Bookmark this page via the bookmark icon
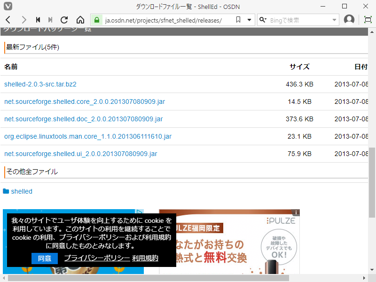Image resolution: width=376 pixels, height=282 pixels. click(x=238, y=20)
